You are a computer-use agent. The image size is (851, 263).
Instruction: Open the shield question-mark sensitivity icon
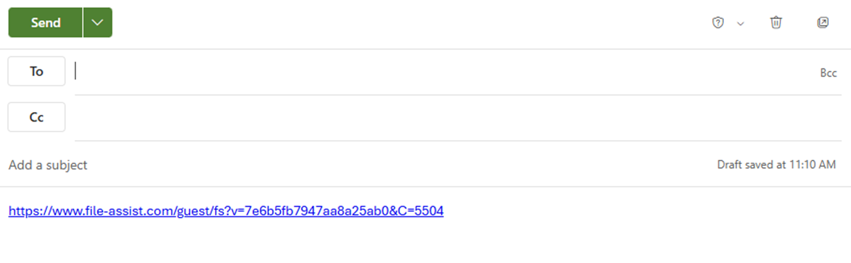[x=718, y=23]
